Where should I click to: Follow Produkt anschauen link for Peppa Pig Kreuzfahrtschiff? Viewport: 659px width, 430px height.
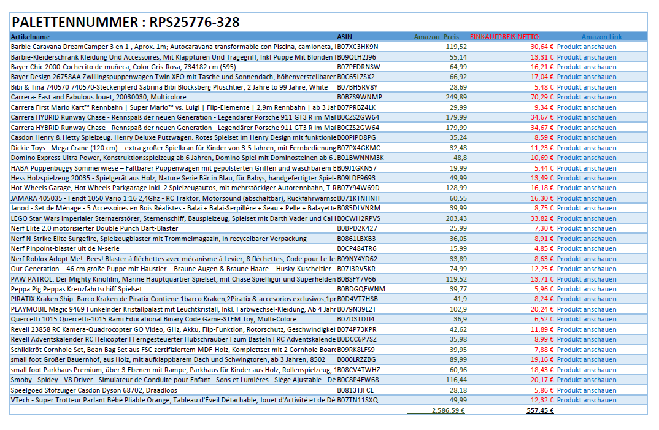point(586,289)
